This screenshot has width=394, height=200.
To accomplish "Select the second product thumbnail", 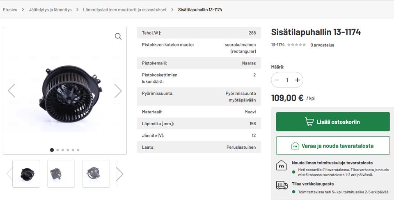I will tap(61, 174).
